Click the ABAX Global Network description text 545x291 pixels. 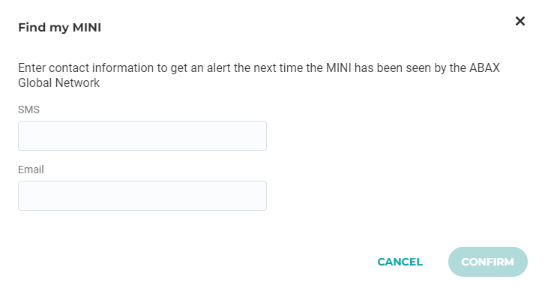[259, 75]
